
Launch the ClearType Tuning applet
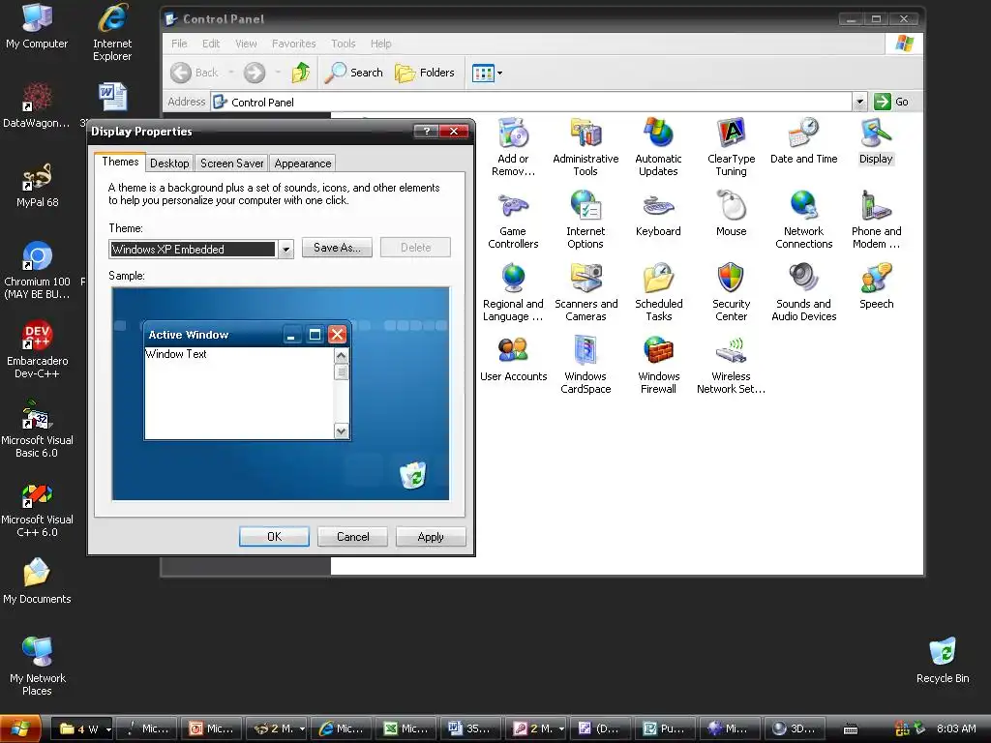732,147
